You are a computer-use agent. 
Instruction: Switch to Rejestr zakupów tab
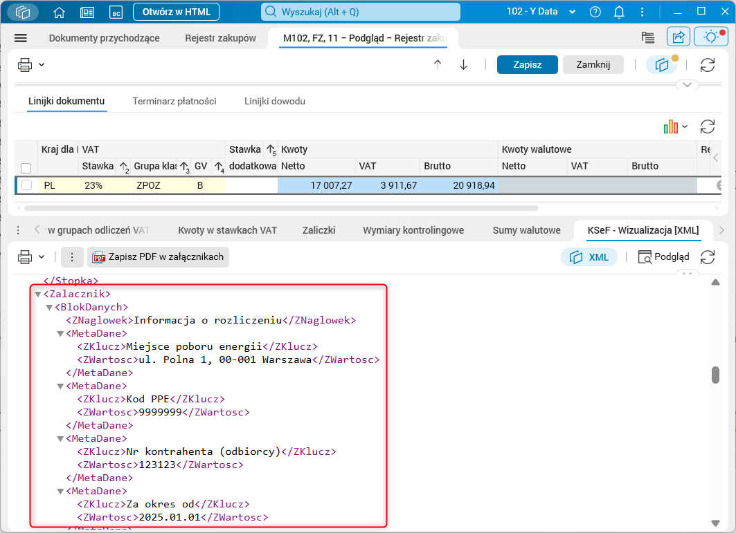(220, 38)
